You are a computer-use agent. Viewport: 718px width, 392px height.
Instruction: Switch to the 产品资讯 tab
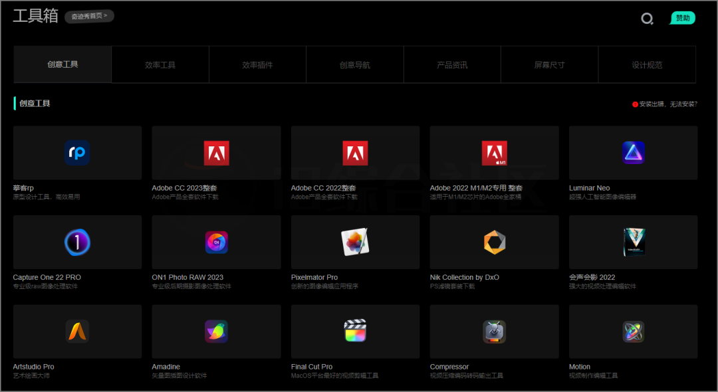pyautogui.click(x=453, y=64)
